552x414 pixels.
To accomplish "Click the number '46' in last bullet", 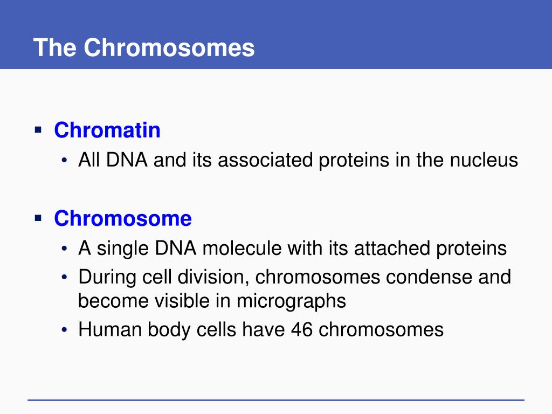I will click(x=302, y=329).
